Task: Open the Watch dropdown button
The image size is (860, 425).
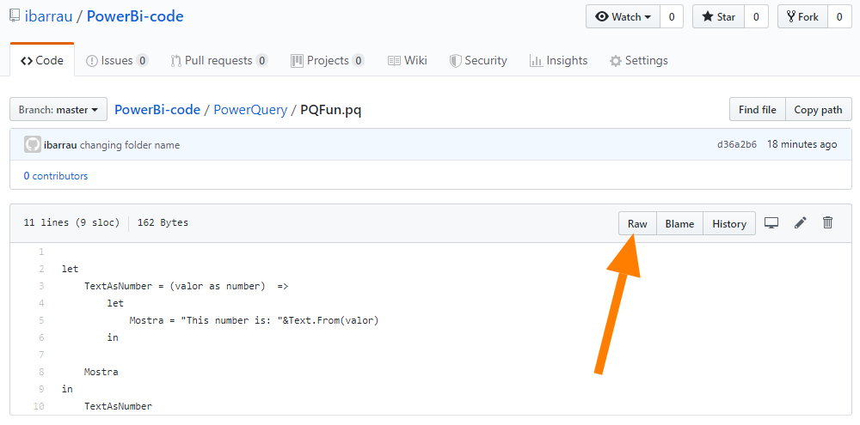Action: 623,17
